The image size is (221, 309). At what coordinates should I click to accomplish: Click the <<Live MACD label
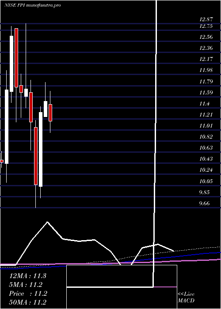click(186, 297)
